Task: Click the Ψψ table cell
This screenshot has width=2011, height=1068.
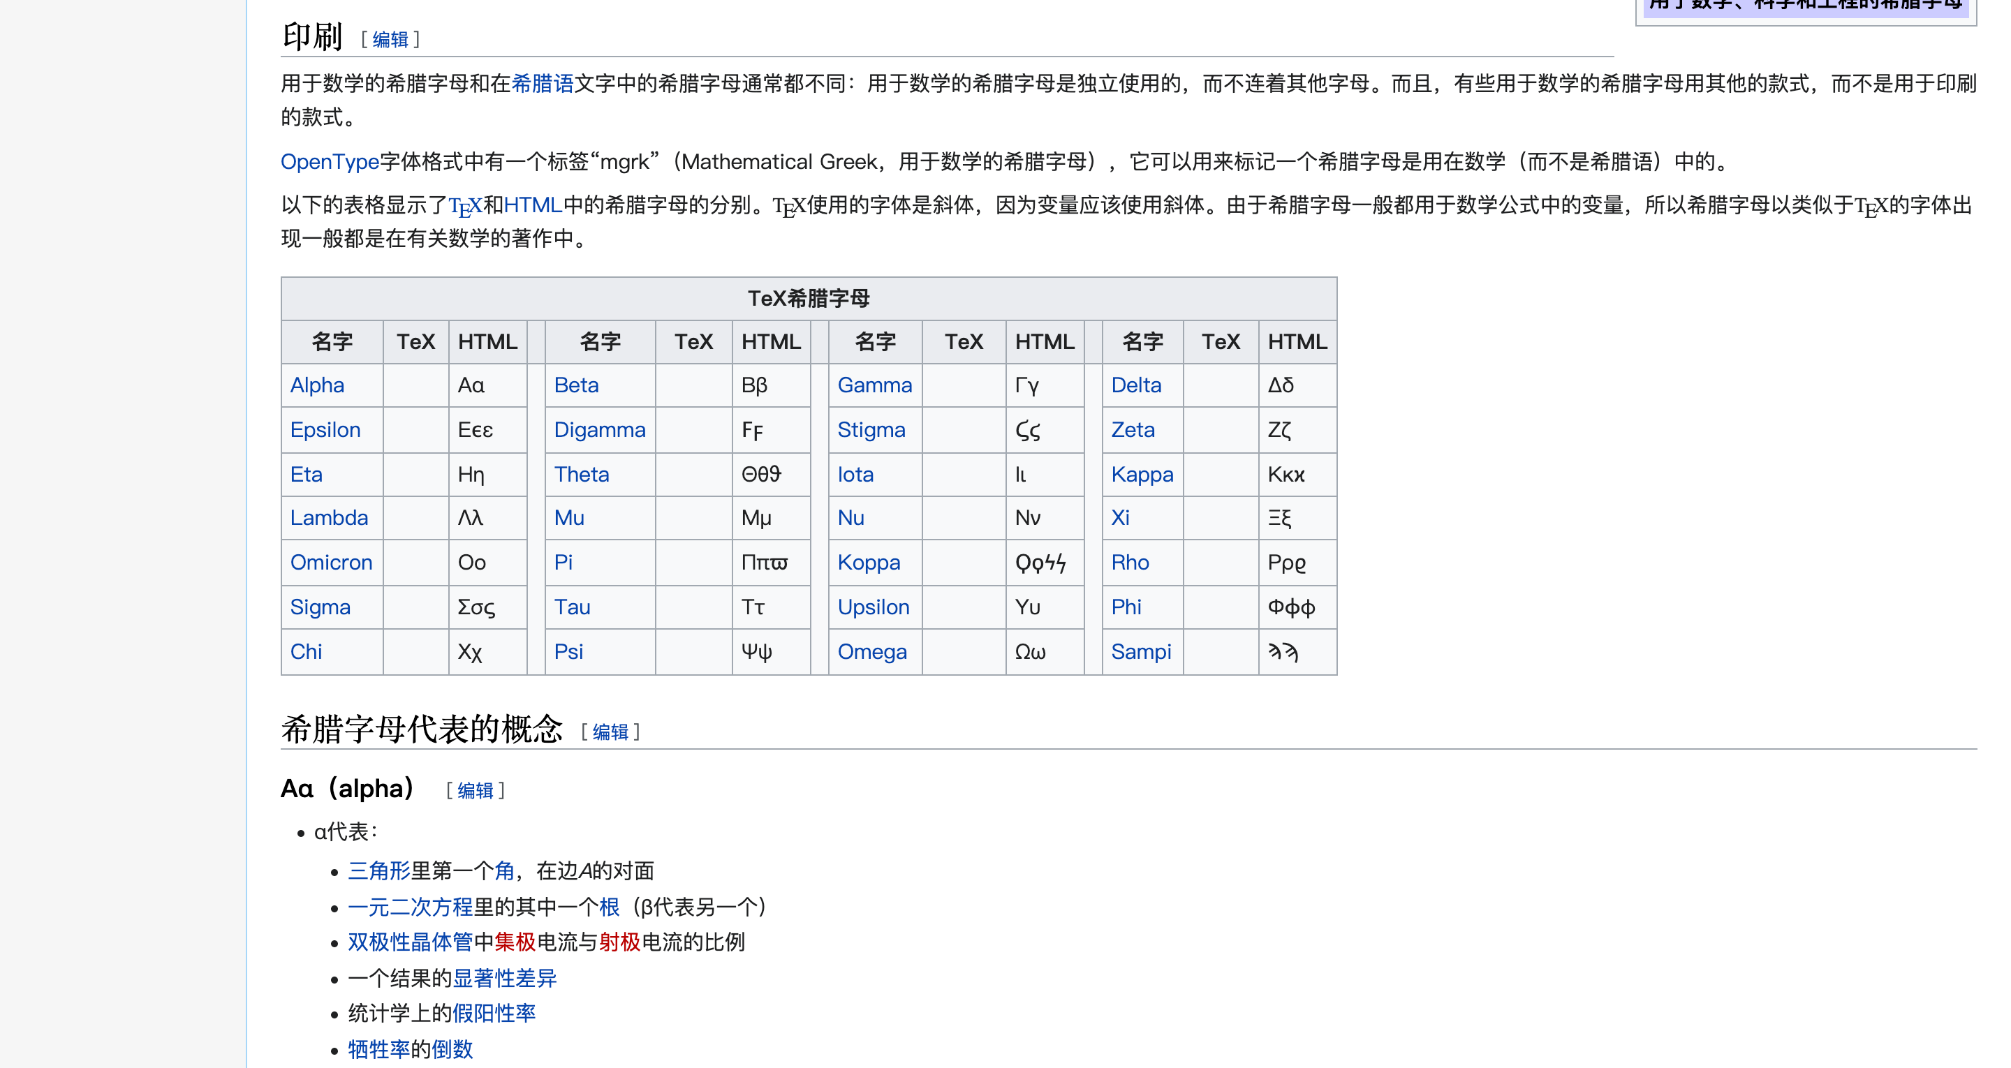Action: (772, 652)
